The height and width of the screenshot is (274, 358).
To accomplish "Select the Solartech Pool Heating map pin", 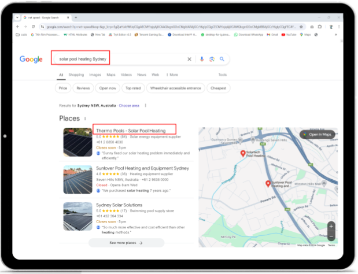I will (x=243, y=154).
